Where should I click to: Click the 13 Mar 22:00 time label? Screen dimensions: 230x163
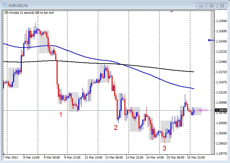(x=134, y=158)
